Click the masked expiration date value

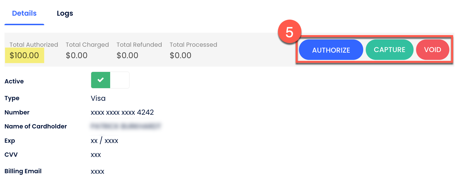tap(104, 141)
